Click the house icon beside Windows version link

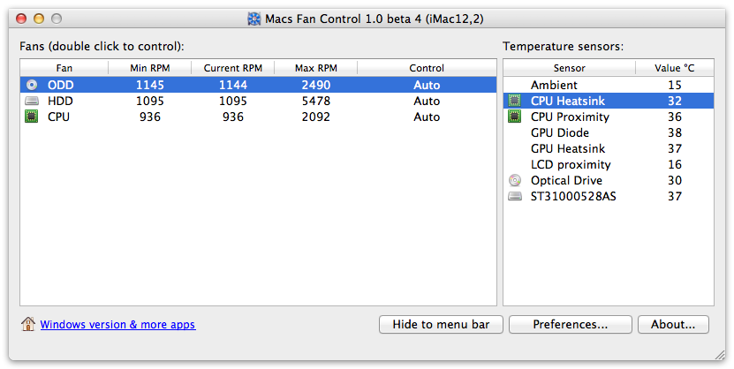click(x=28, y=324)
